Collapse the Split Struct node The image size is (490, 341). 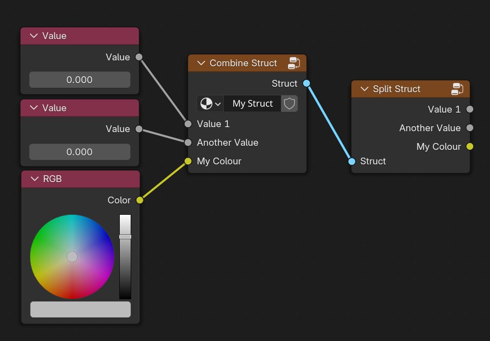[364, 89]
